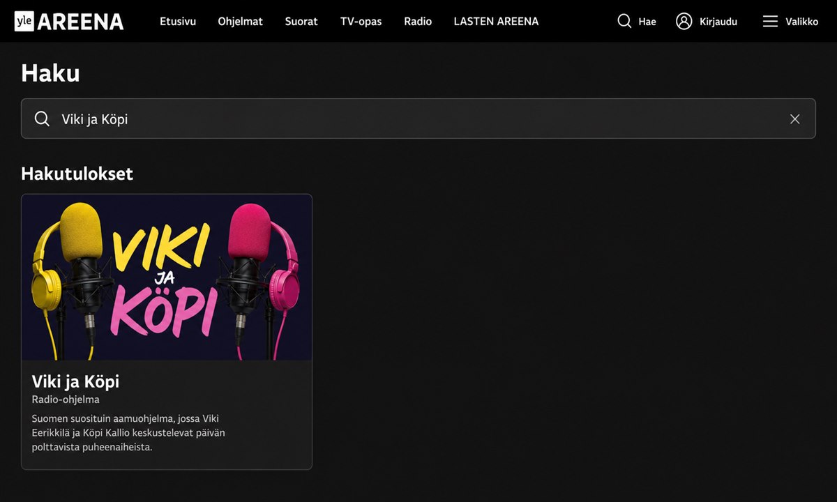Open the Yle Areena logo home link

[69, 22]
